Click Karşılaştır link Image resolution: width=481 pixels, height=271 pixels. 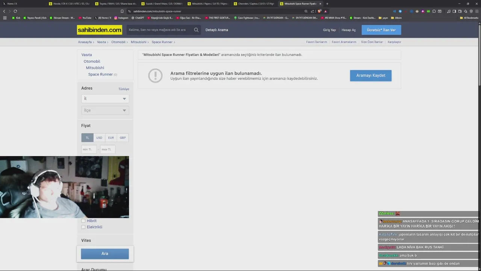[394, 42]
